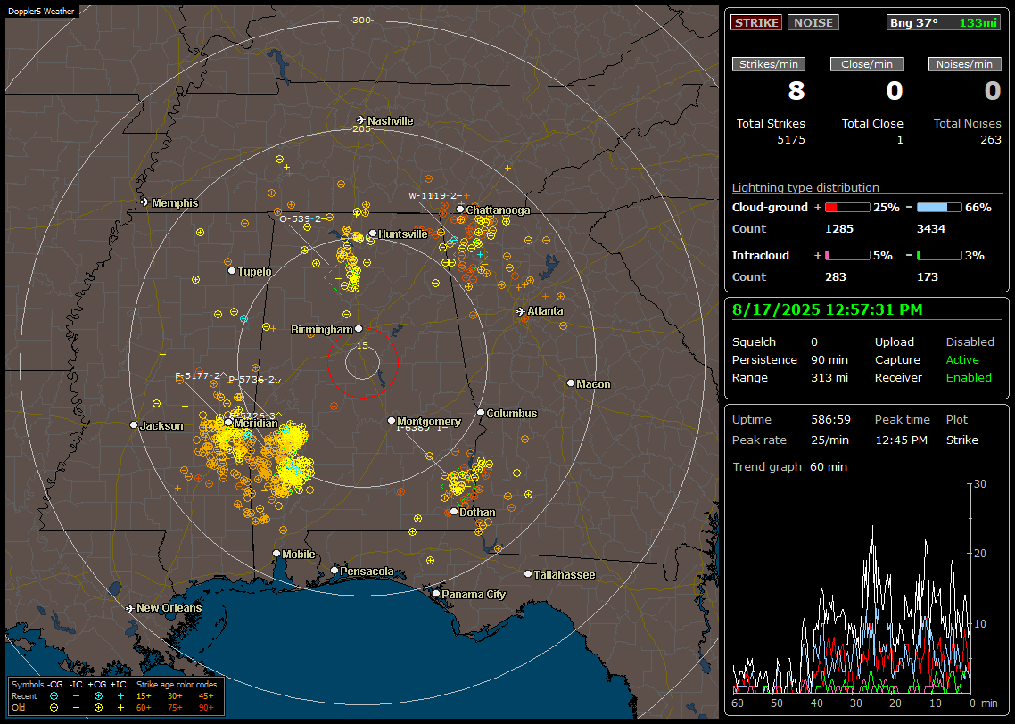Click the Jackson city marker dot
The width and height of the screenshot is (1015, 724).
pos(134,425)
